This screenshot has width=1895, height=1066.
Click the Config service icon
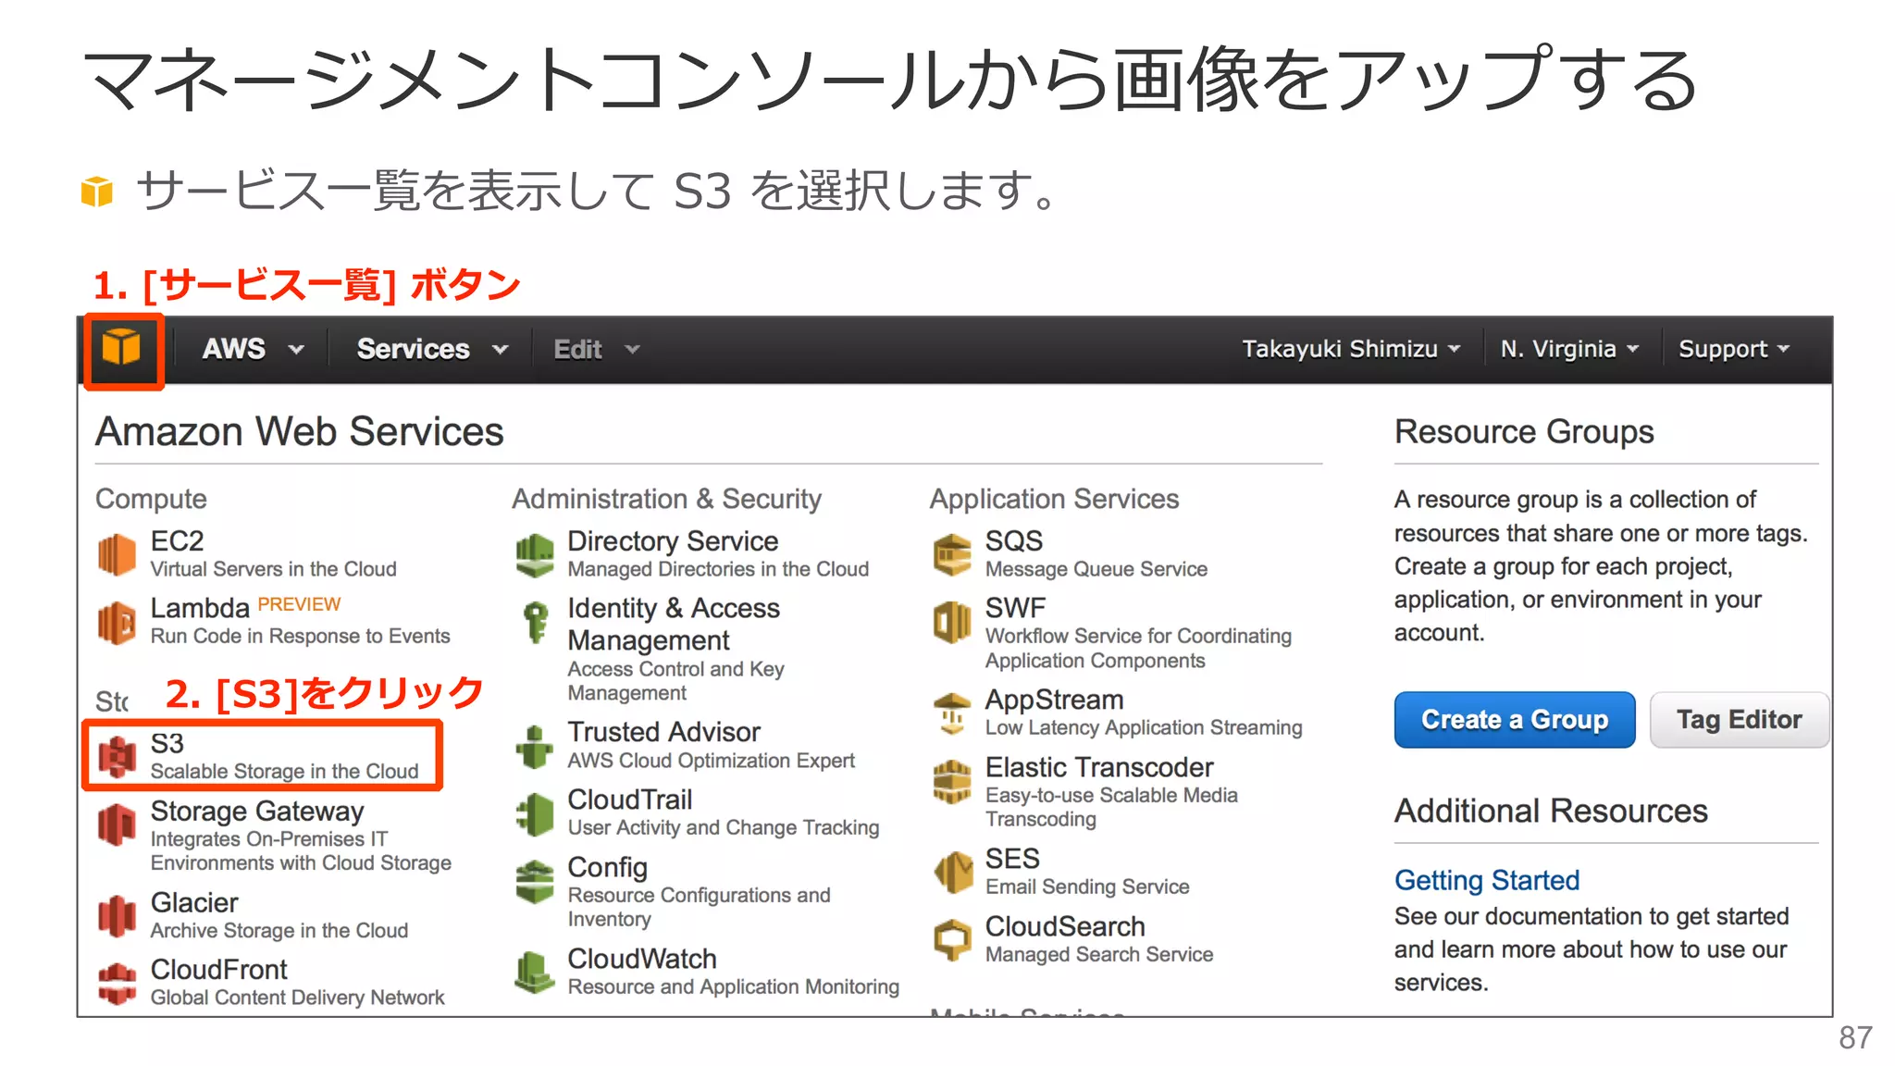[535, 881]
